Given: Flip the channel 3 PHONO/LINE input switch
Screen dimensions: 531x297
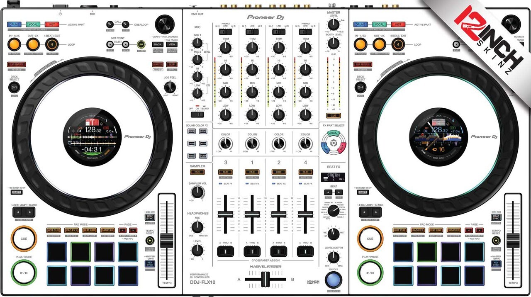Looking at the screenshot, I should point(226,32).
